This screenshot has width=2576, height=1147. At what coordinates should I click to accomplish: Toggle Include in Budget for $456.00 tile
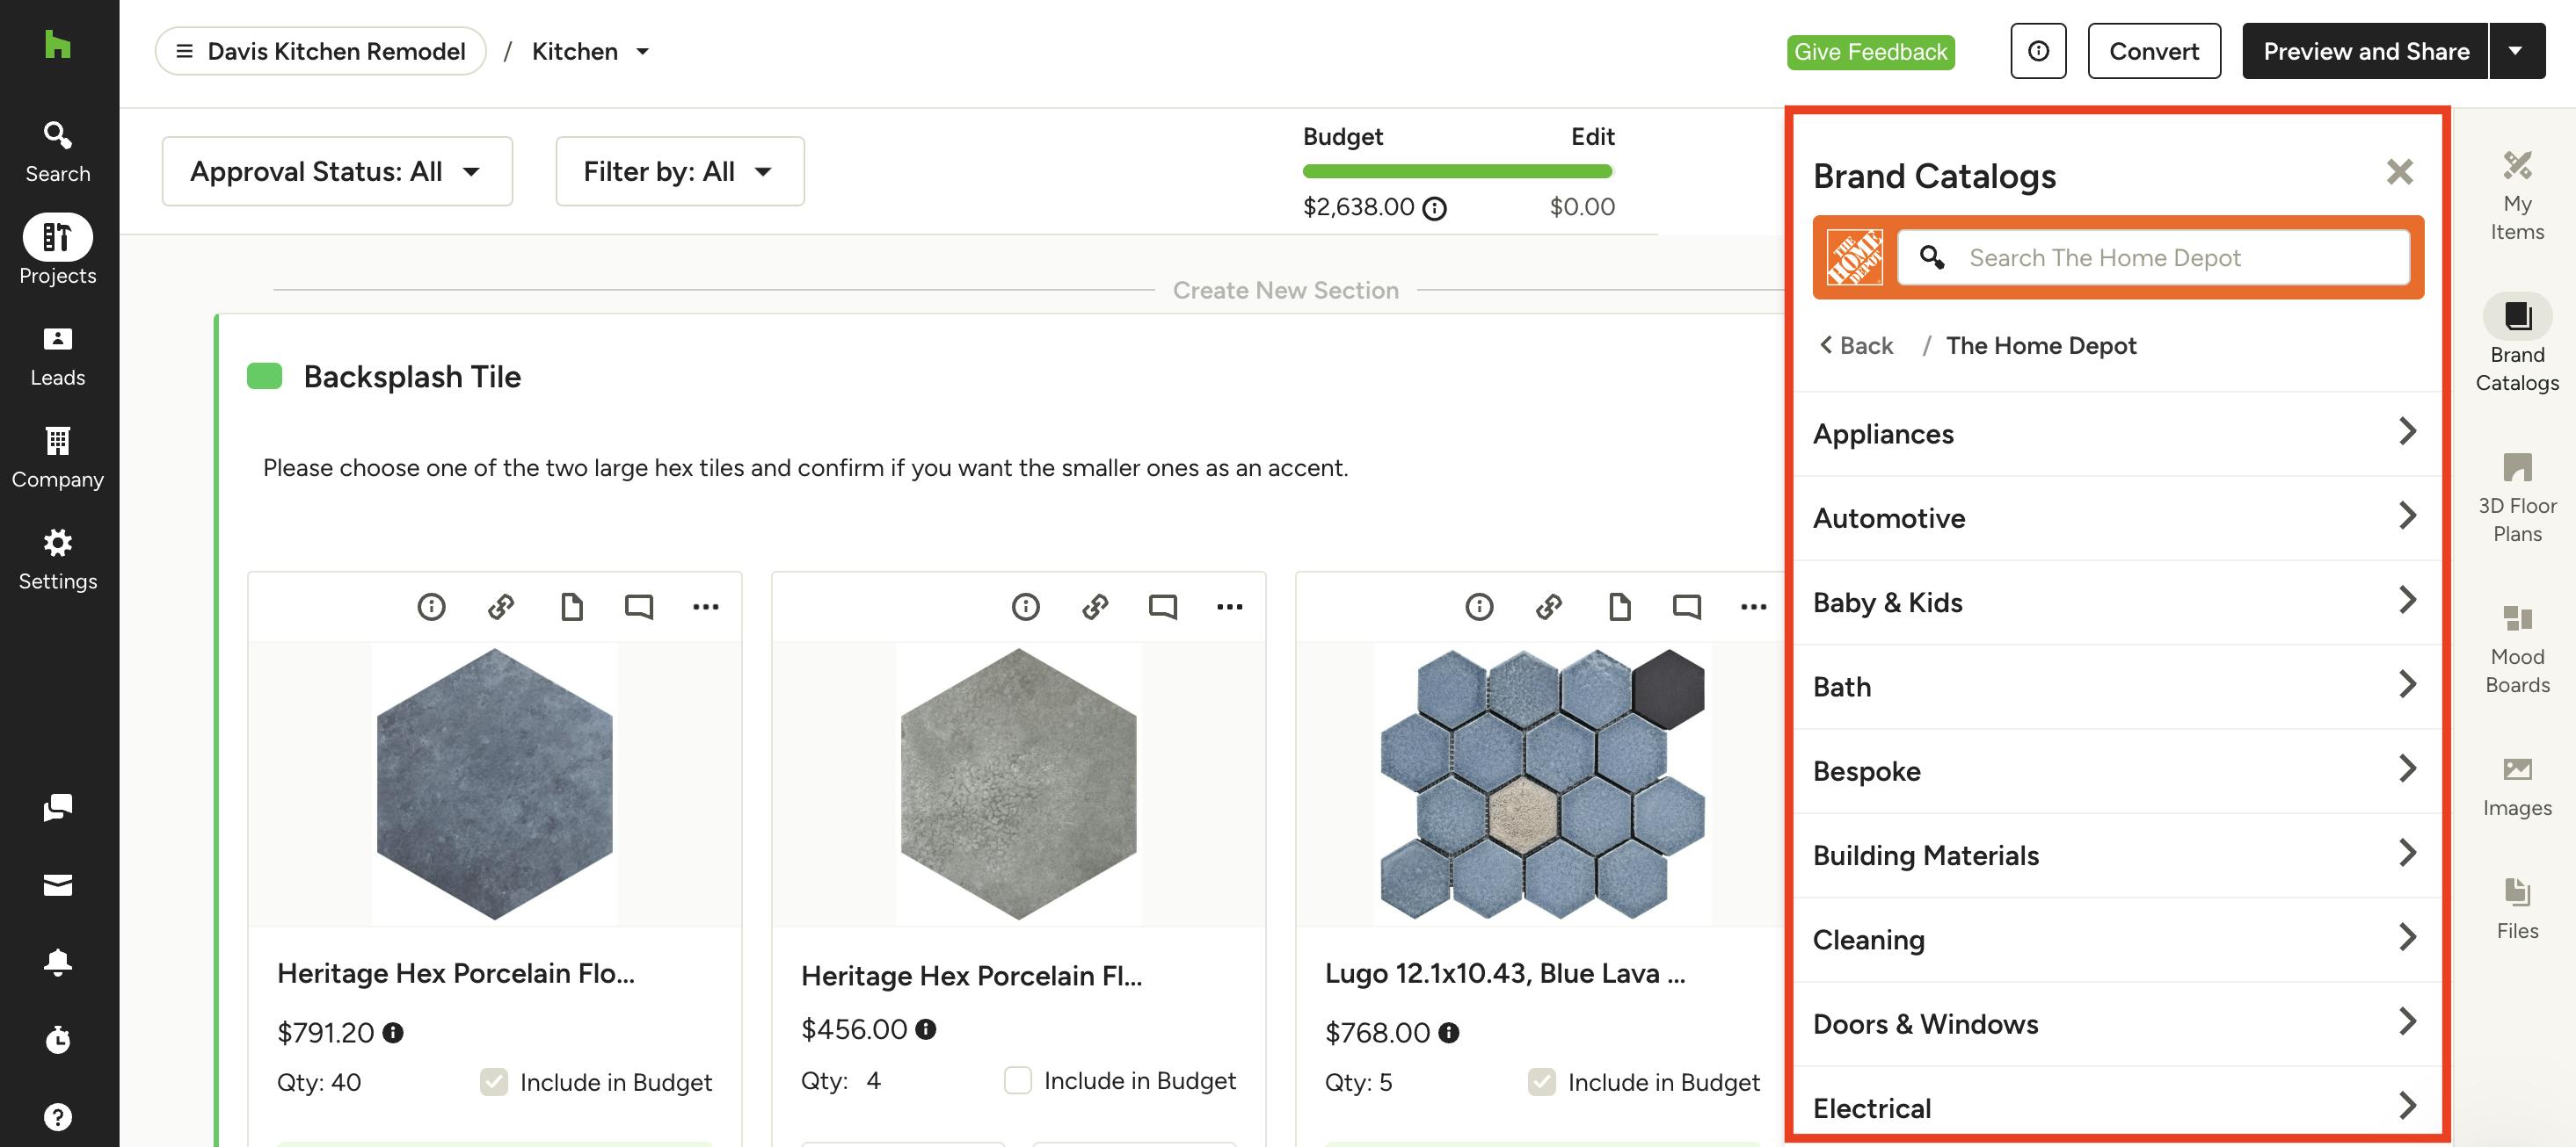coord(1018,1080)
